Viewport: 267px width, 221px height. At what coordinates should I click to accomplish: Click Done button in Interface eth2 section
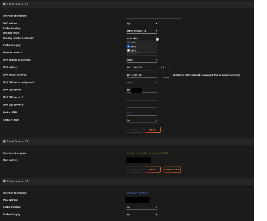(153, 169)
